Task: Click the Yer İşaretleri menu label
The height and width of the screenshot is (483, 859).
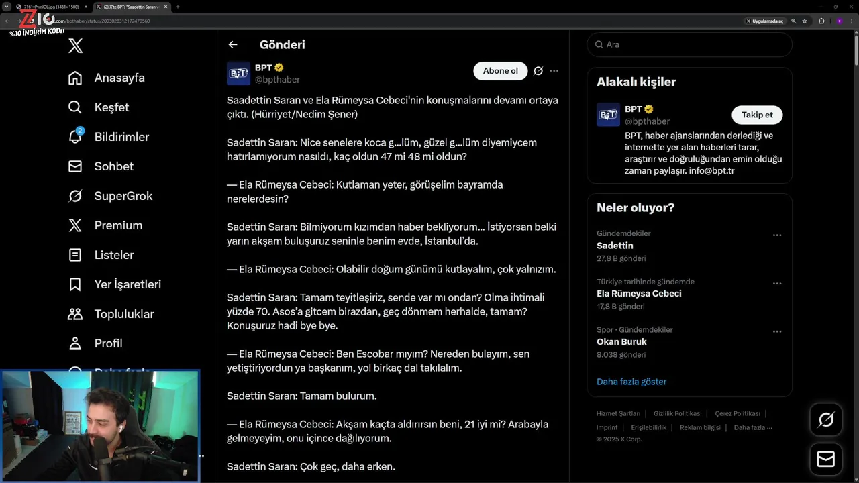Action: pos(128,284)
